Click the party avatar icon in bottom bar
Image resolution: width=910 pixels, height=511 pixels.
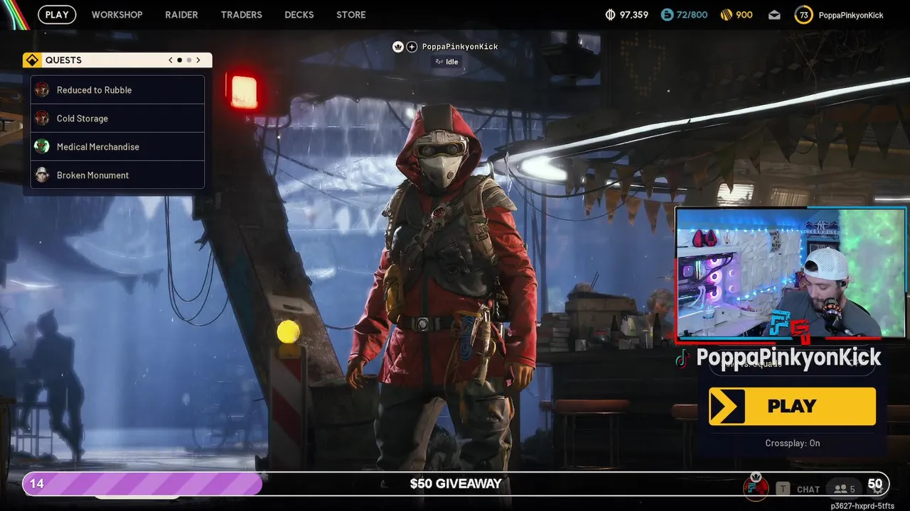pyautogui.click(x=756, y=487)
